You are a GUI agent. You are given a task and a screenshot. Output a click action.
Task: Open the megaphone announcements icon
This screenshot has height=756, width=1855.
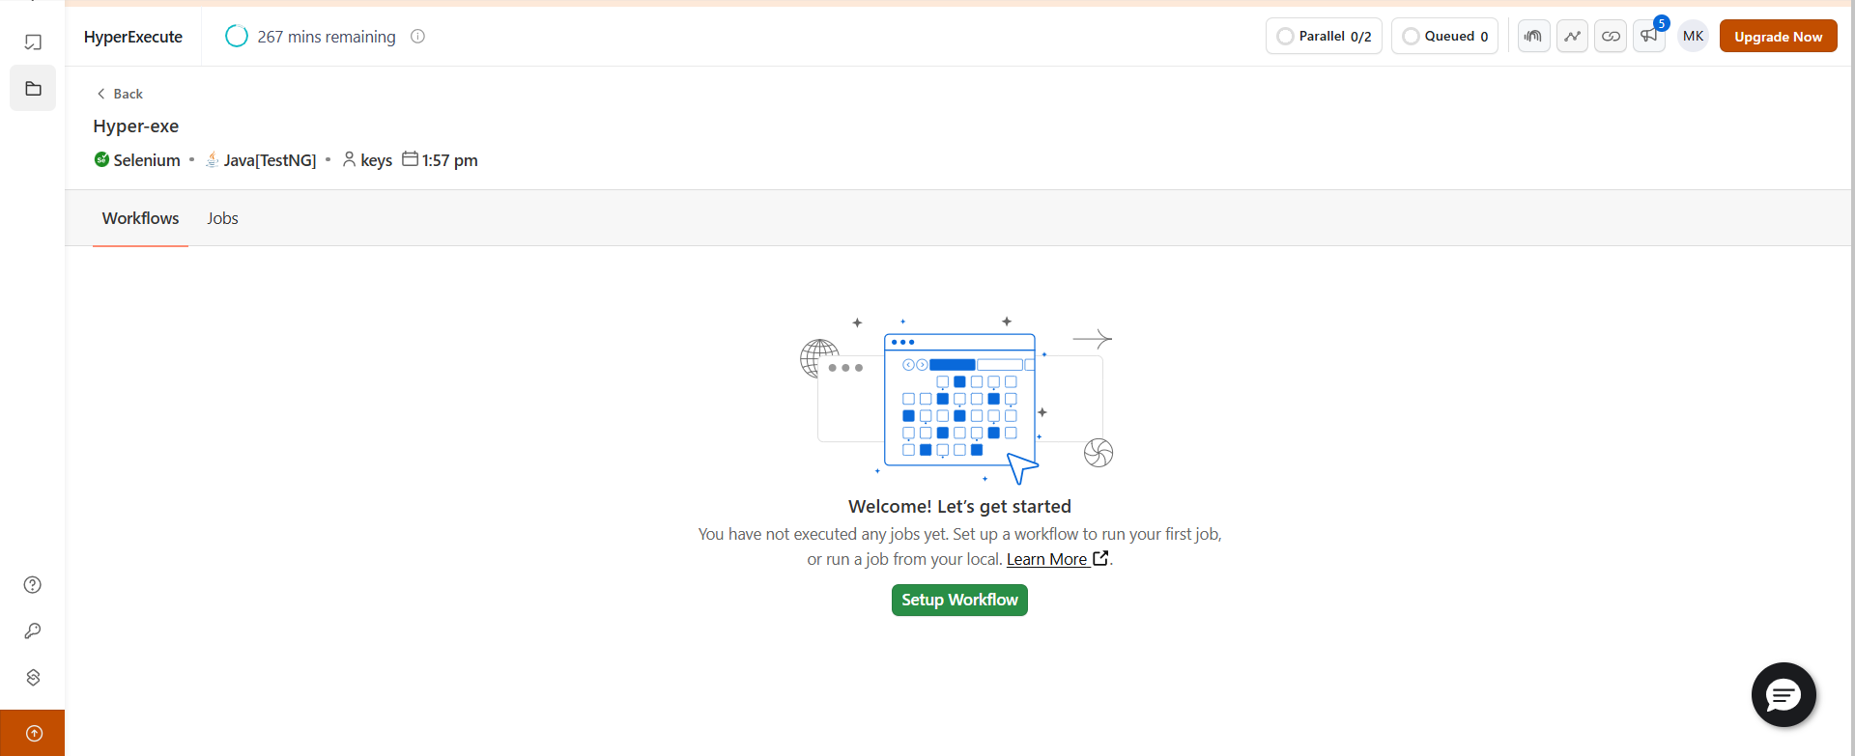[1649, 37]
